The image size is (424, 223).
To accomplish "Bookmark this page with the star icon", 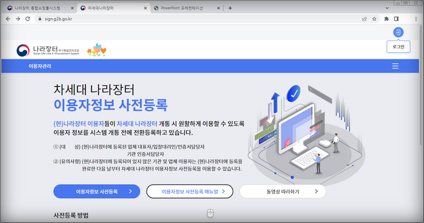I will click(x=374, y=19).
